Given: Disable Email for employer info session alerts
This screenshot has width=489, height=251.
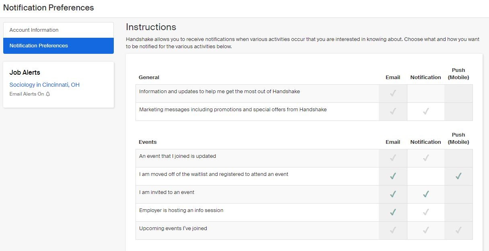Looking at the screenshot, I should (392, 212).
